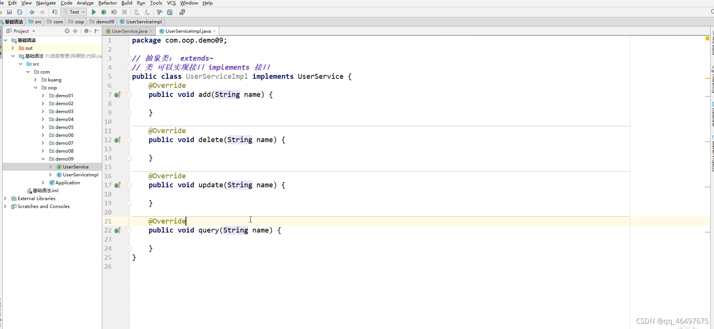This screenshot has width=714, height=329.
Task: Click the SDK/AVD chip icon in toolbar
Action: click(183, 12)
